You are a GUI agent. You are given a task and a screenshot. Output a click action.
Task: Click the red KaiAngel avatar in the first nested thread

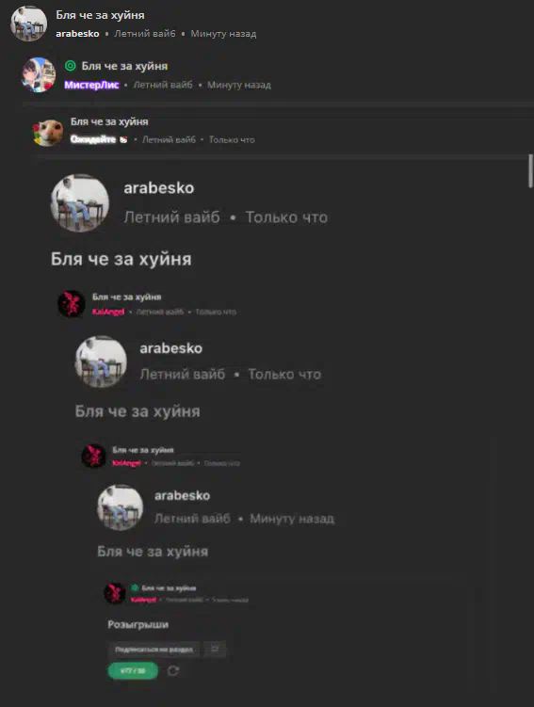[x=72, y=303]
